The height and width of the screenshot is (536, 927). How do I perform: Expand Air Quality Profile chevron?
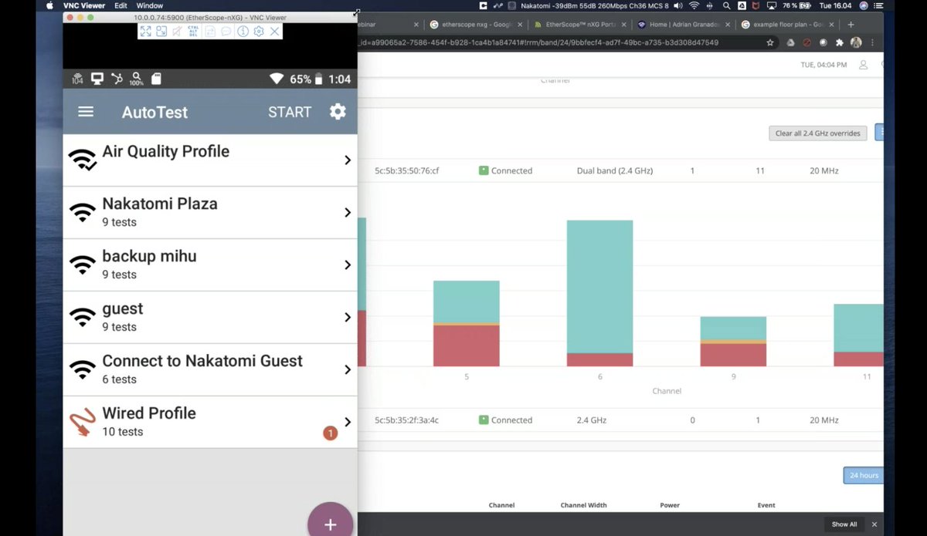[348, 160]
